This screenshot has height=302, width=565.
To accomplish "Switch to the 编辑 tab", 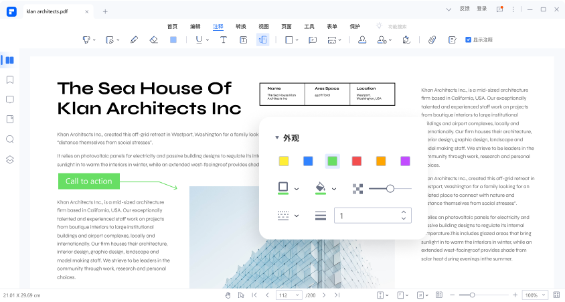I will coord(195,26).
